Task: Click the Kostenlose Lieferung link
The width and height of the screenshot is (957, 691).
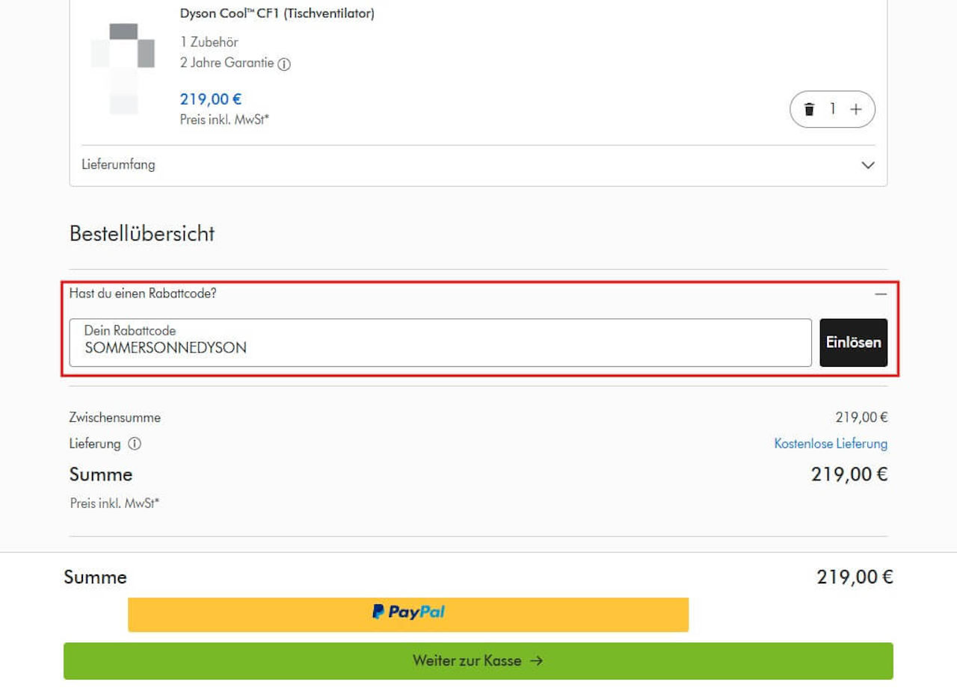Action: point(831,444)
